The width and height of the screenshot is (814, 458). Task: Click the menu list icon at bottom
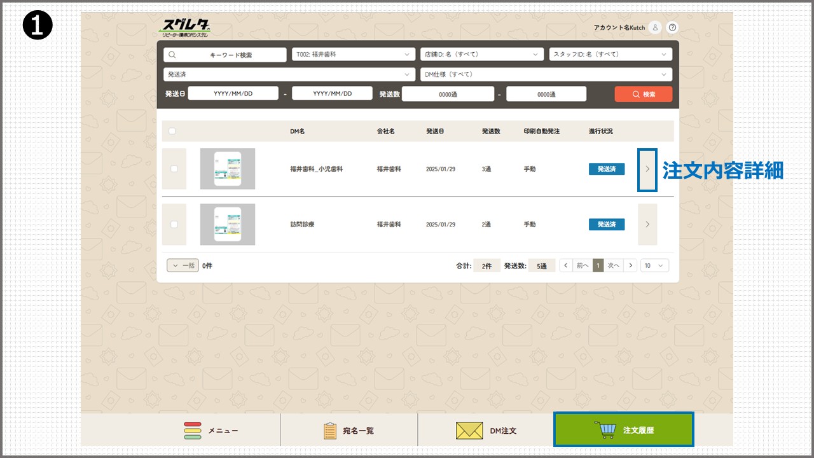click(193, 431)
